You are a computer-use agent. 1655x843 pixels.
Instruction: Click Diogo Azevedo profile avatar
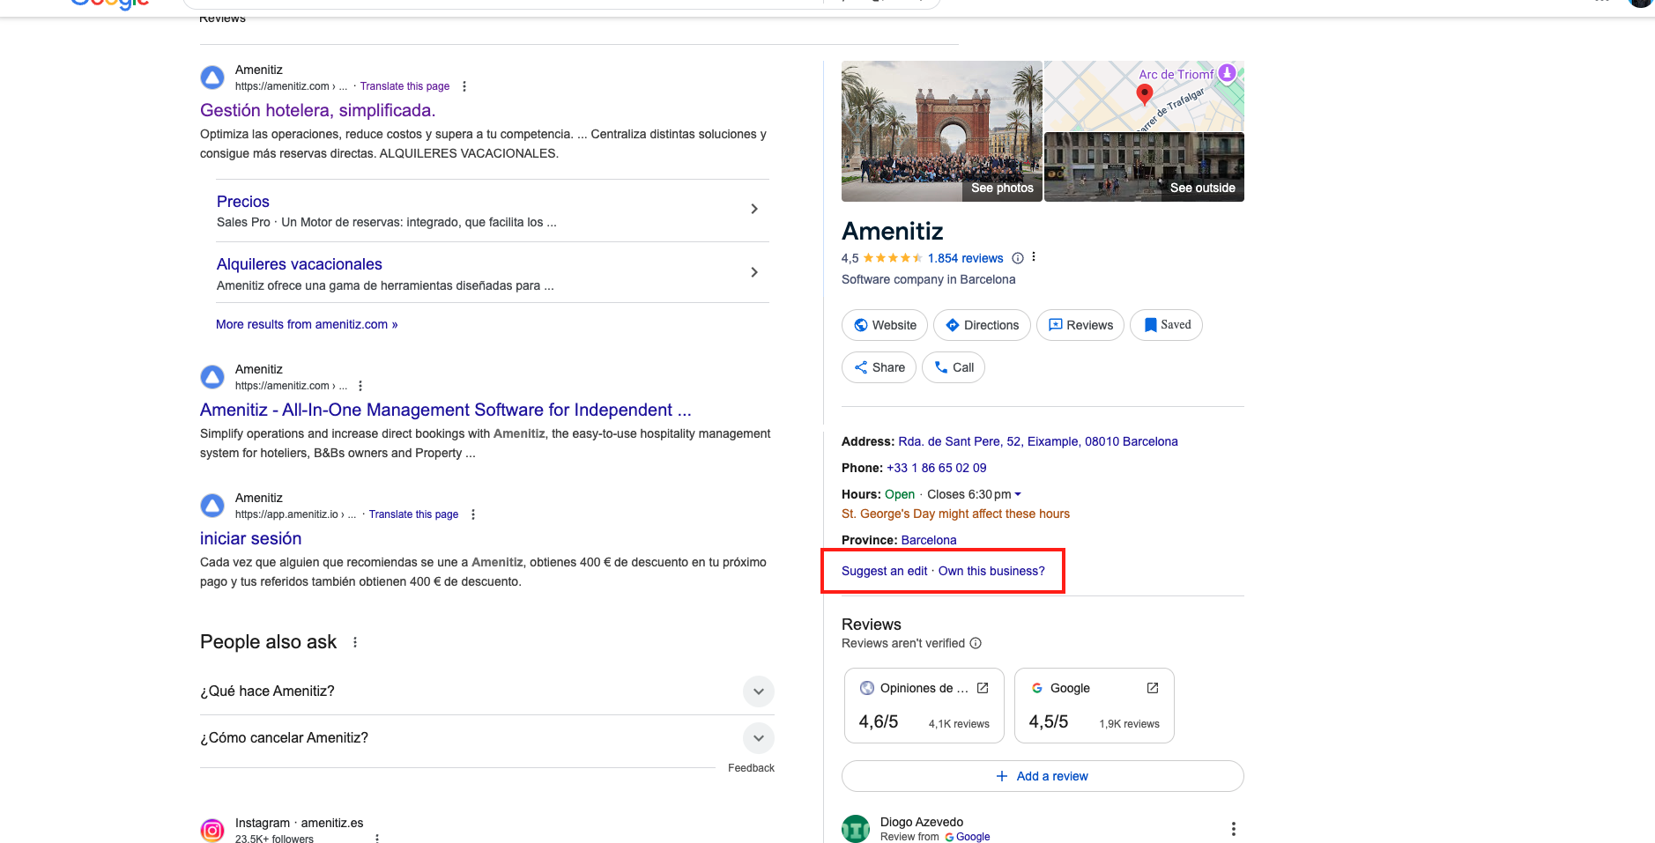click(x=856, y=829)
